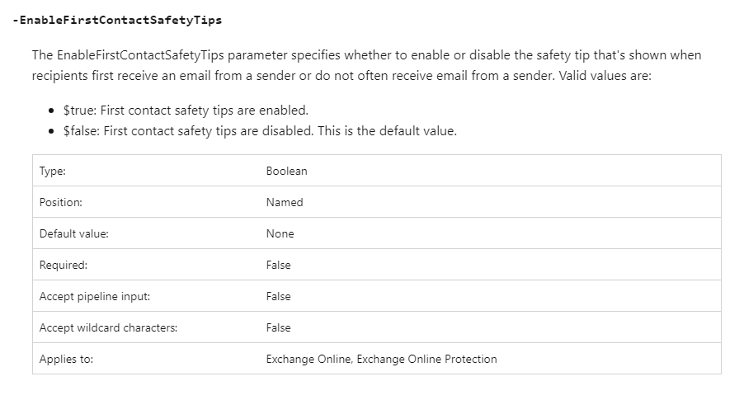Click False in Accept wildcard characters row
The image size is (744, 400).
click(279, 327)
